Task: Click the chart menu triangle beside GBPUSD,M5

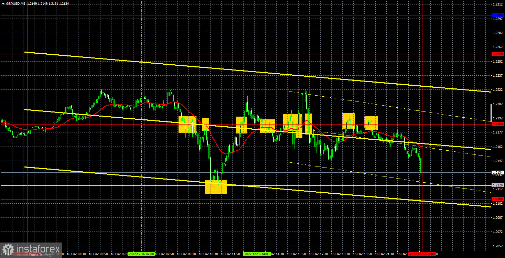Action: (x=3, y=3)
